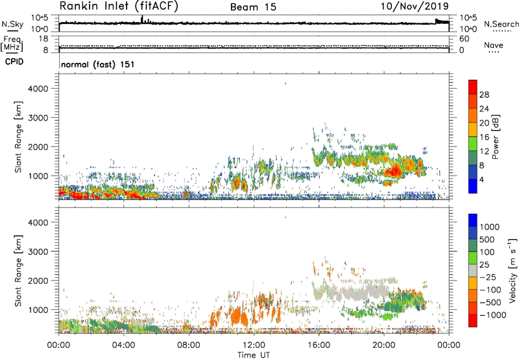The image size is (519, 359).
Task: Select the '24' power colorbar label
Action: 484,109
